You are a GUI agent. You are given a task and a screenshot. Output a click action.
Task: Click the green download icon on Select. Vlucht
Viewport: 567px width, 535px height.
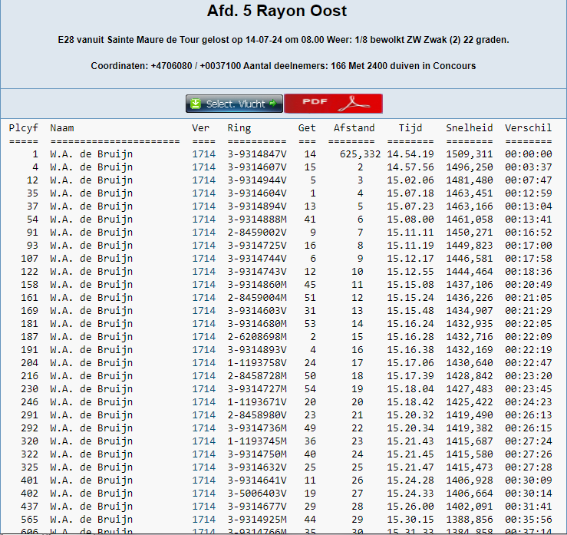pos(196,104)
